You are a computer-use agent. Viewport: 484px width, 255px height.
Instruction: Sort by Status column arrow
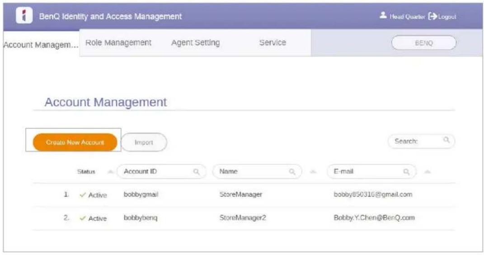110,172
